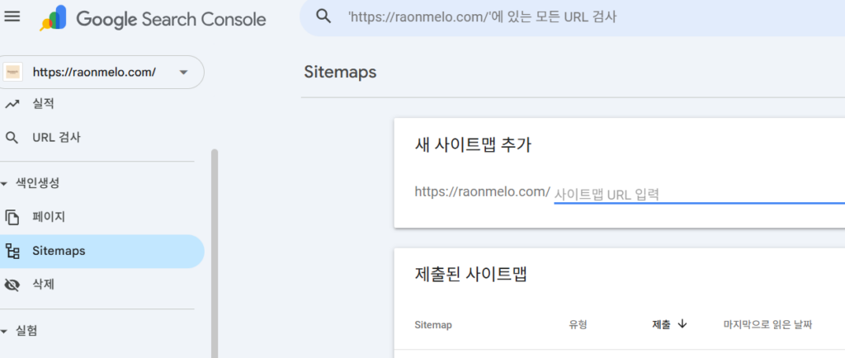
Task: Click the left sidebar vertical scrollbar
Action: [x=215, y=247]
